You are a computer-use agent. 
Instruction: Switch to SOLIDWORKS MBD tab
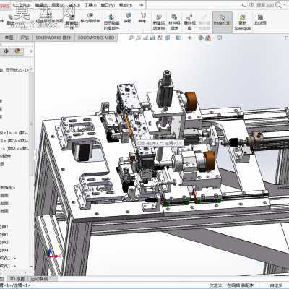96,38
